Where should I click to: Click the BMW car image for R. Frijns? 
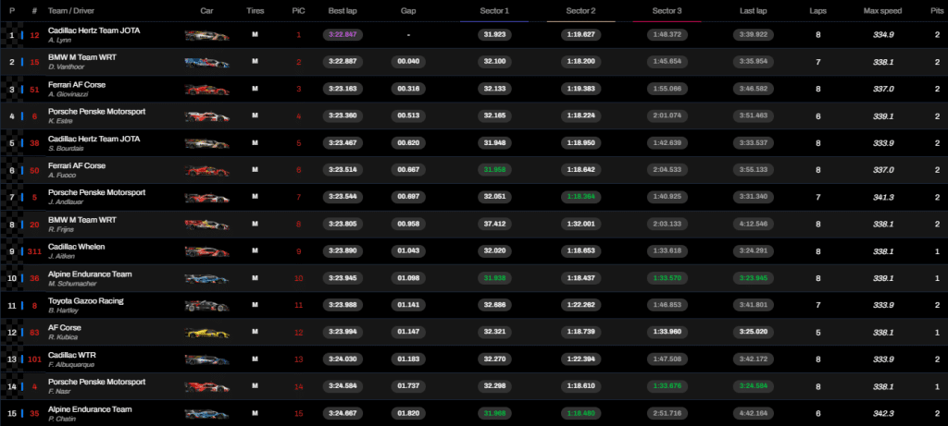click(206, 225)
